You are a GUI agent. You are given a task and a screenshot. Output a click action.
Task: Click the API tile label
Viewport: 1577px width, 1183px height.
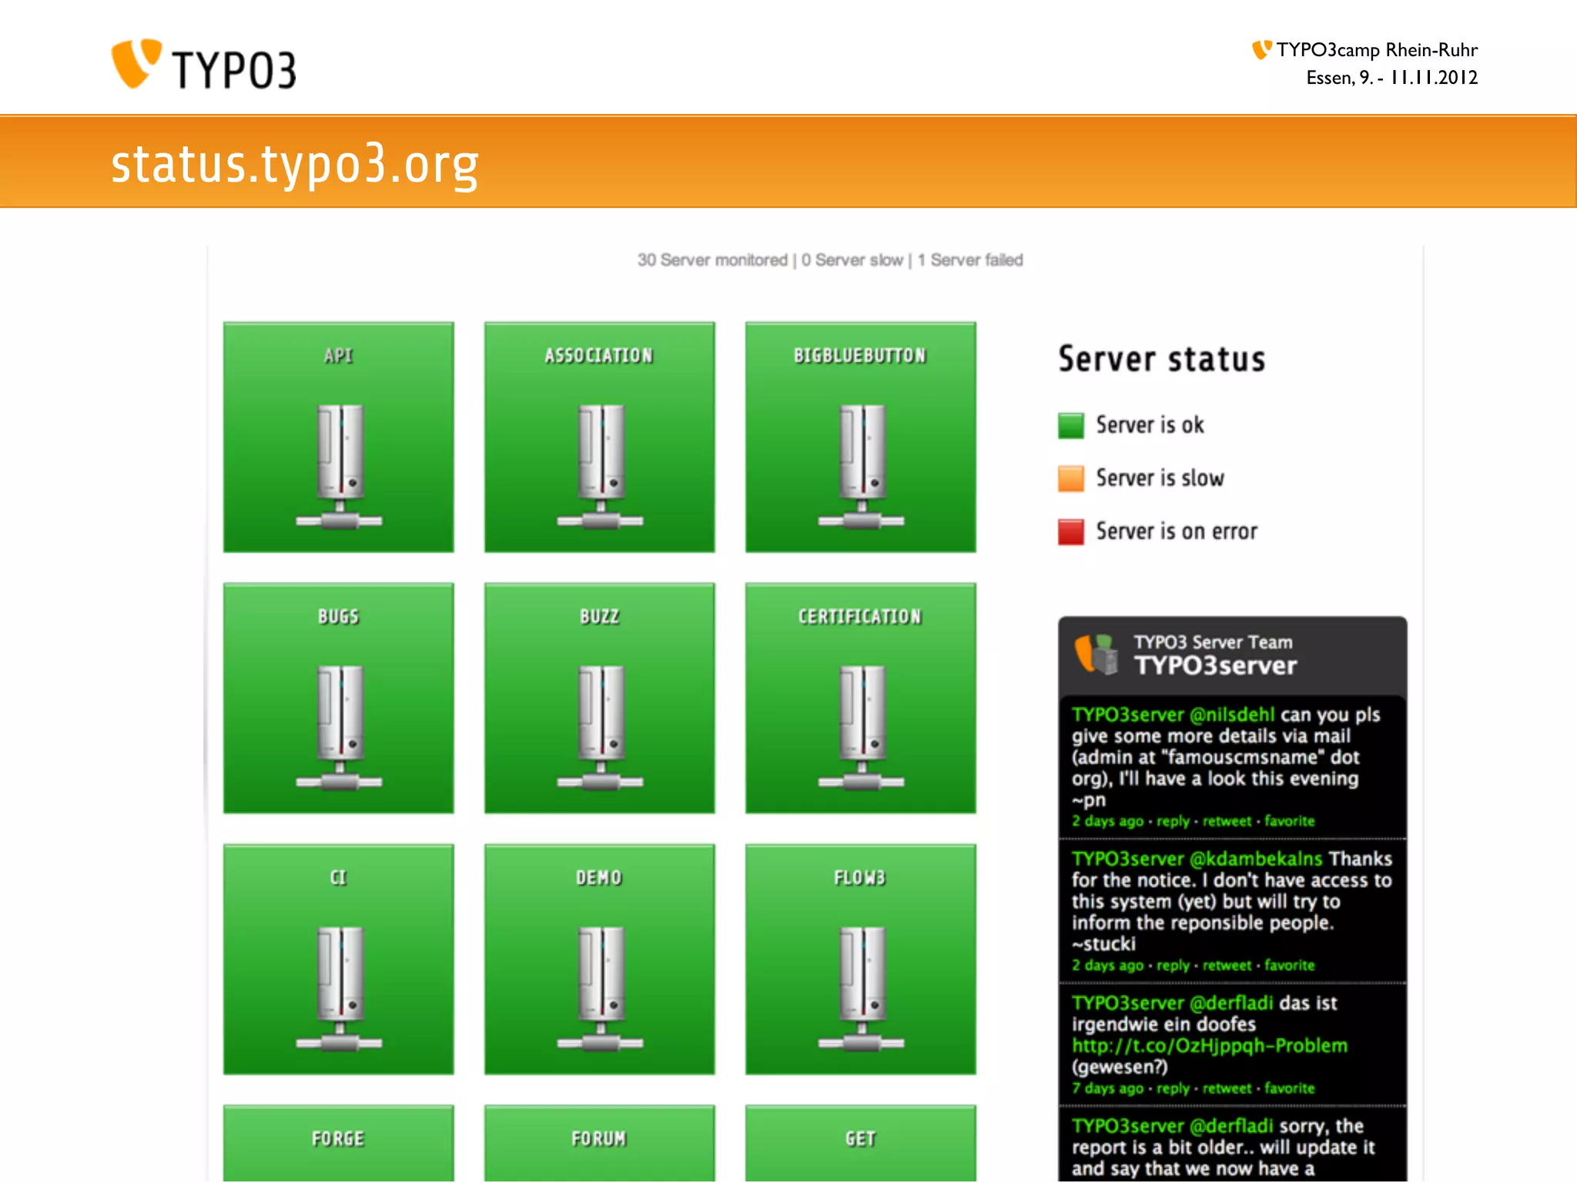(339, 356)
